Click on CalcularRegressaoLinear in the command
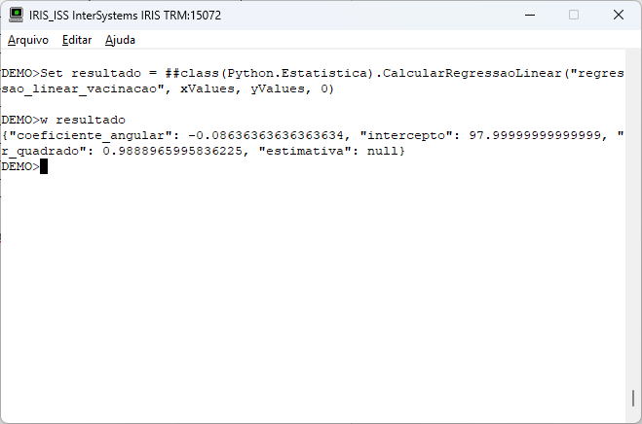The height and width of the screenshot is (424, 642). point(472,73)
